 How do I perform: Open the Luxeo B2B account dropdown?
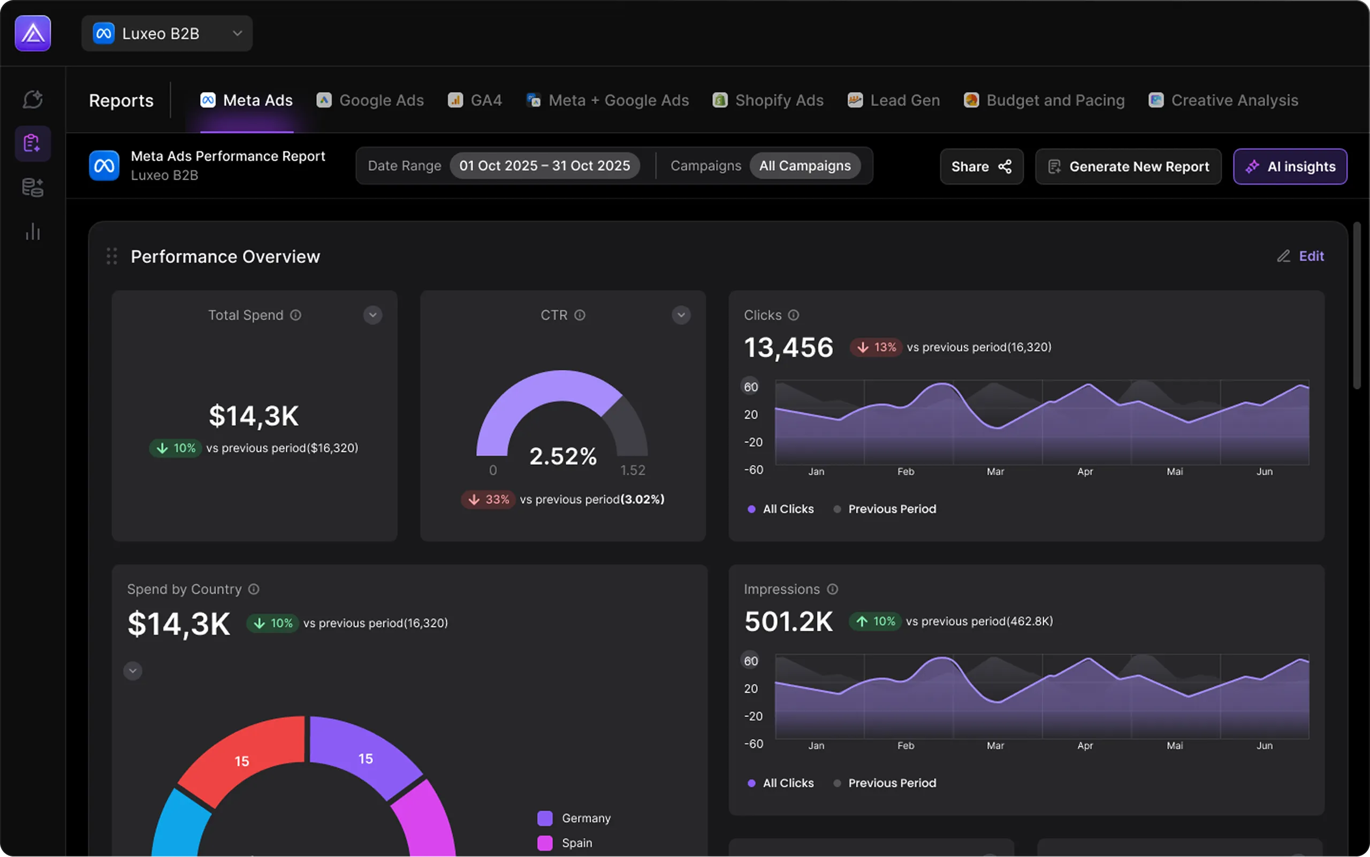click(x=167, y=34)
